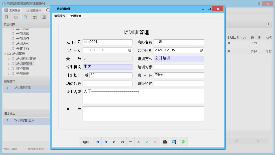The width and height of the screenshot is (275, 155).
Task: Navigate to the previous record
Action: point(105,142)
